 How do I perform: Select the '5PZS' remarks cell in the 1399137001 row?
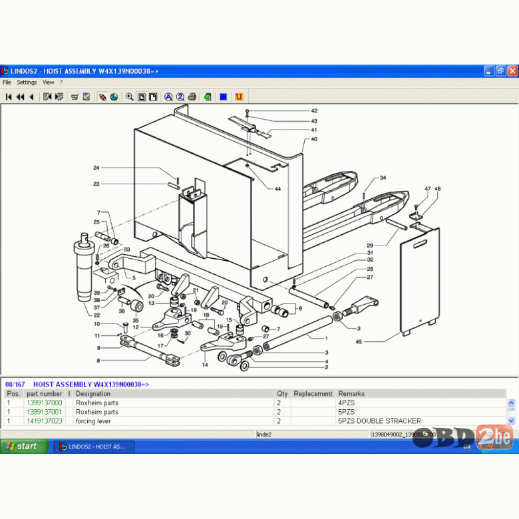[421, 412]
